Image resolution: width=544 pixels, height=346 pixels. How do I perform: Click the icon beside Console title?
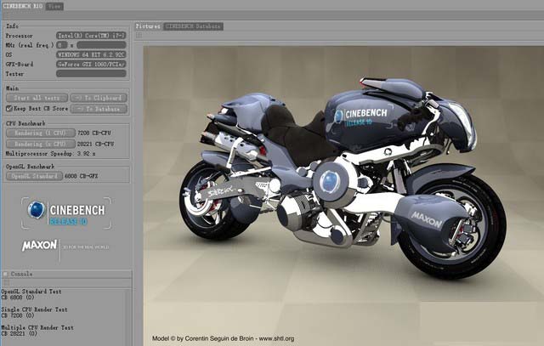pos(6,274)
